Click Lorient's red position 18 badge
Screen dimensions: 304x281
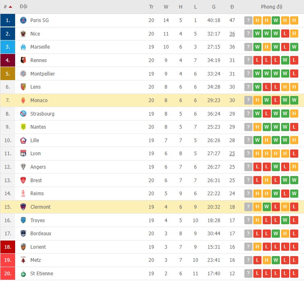point(8,247)
